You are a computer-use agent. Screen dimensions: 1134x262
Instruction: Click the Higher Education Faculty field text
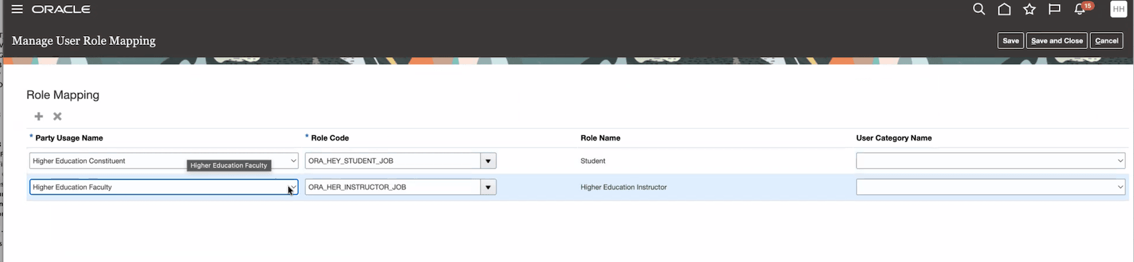click(x=72, y=187)
